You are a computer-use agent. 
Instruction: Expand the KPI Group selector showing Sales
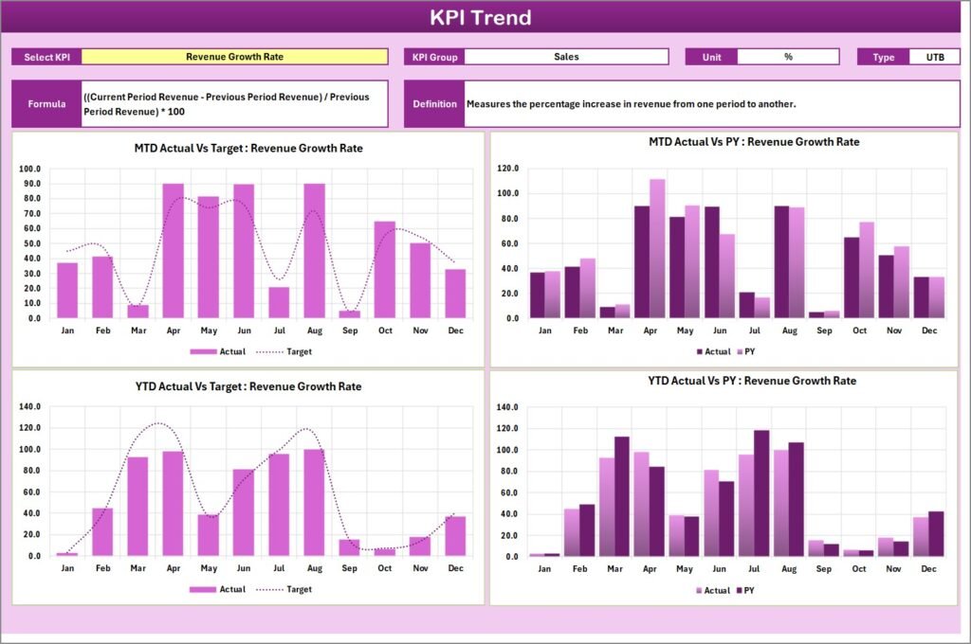pyautogui.click(x=566, y=57)
